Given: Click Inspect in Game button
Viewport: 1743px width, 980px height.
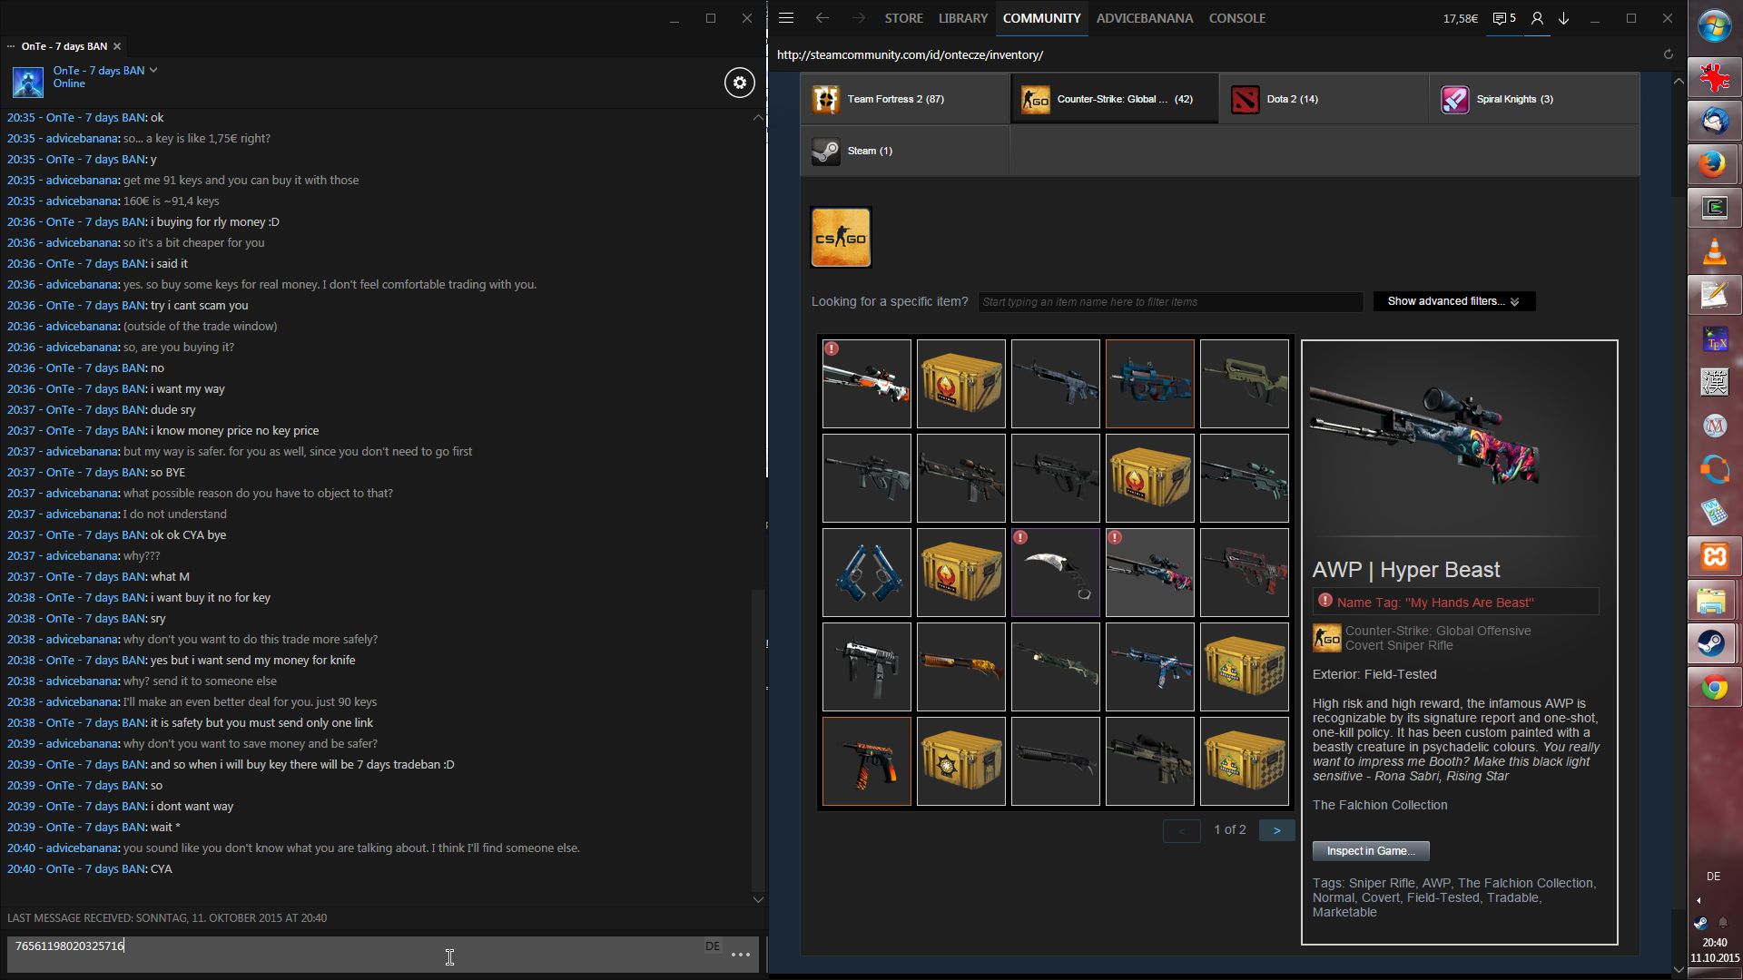Looking at the screenshot, I should (1370, 851).
